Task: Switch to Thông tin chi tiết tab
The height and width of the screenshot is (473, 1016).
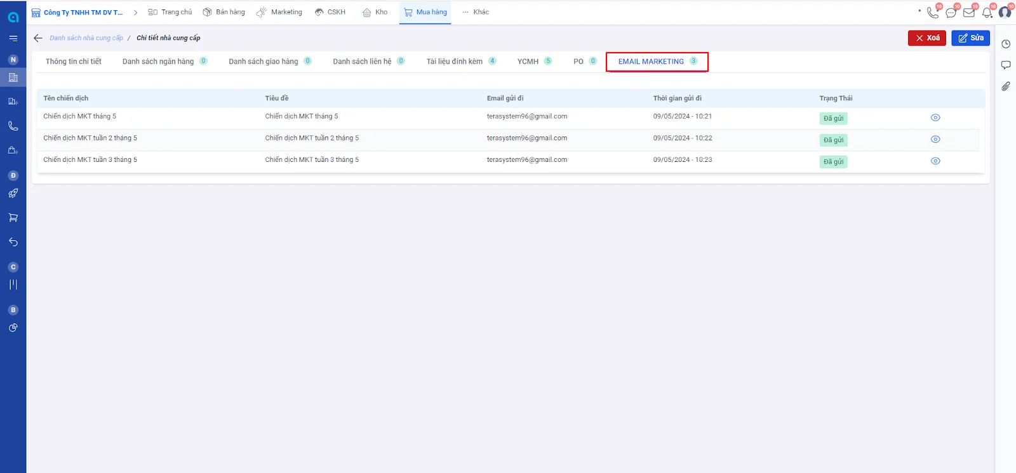Action: pos(74,62)
